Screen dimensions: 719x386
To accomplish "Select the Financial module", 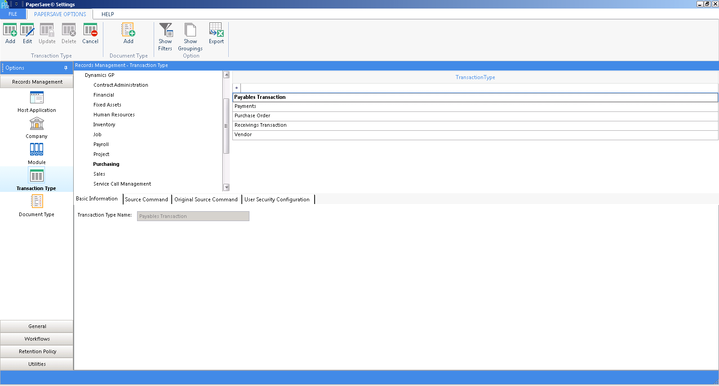I will tap(104, 95).
